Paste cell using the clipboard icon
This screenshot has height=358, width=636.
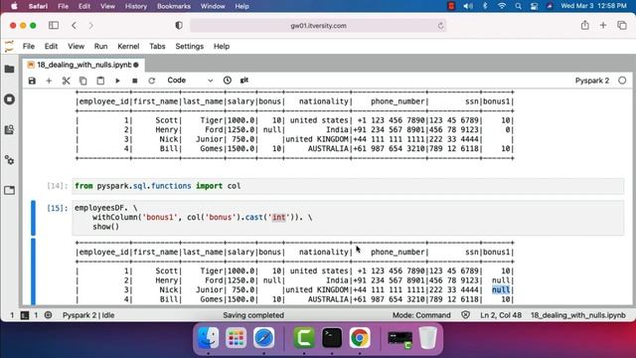[100, 81]
